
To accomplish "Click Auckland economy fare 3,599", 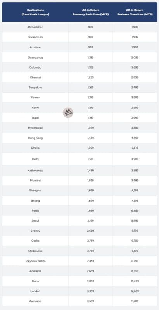I will [x=91, y=301].
